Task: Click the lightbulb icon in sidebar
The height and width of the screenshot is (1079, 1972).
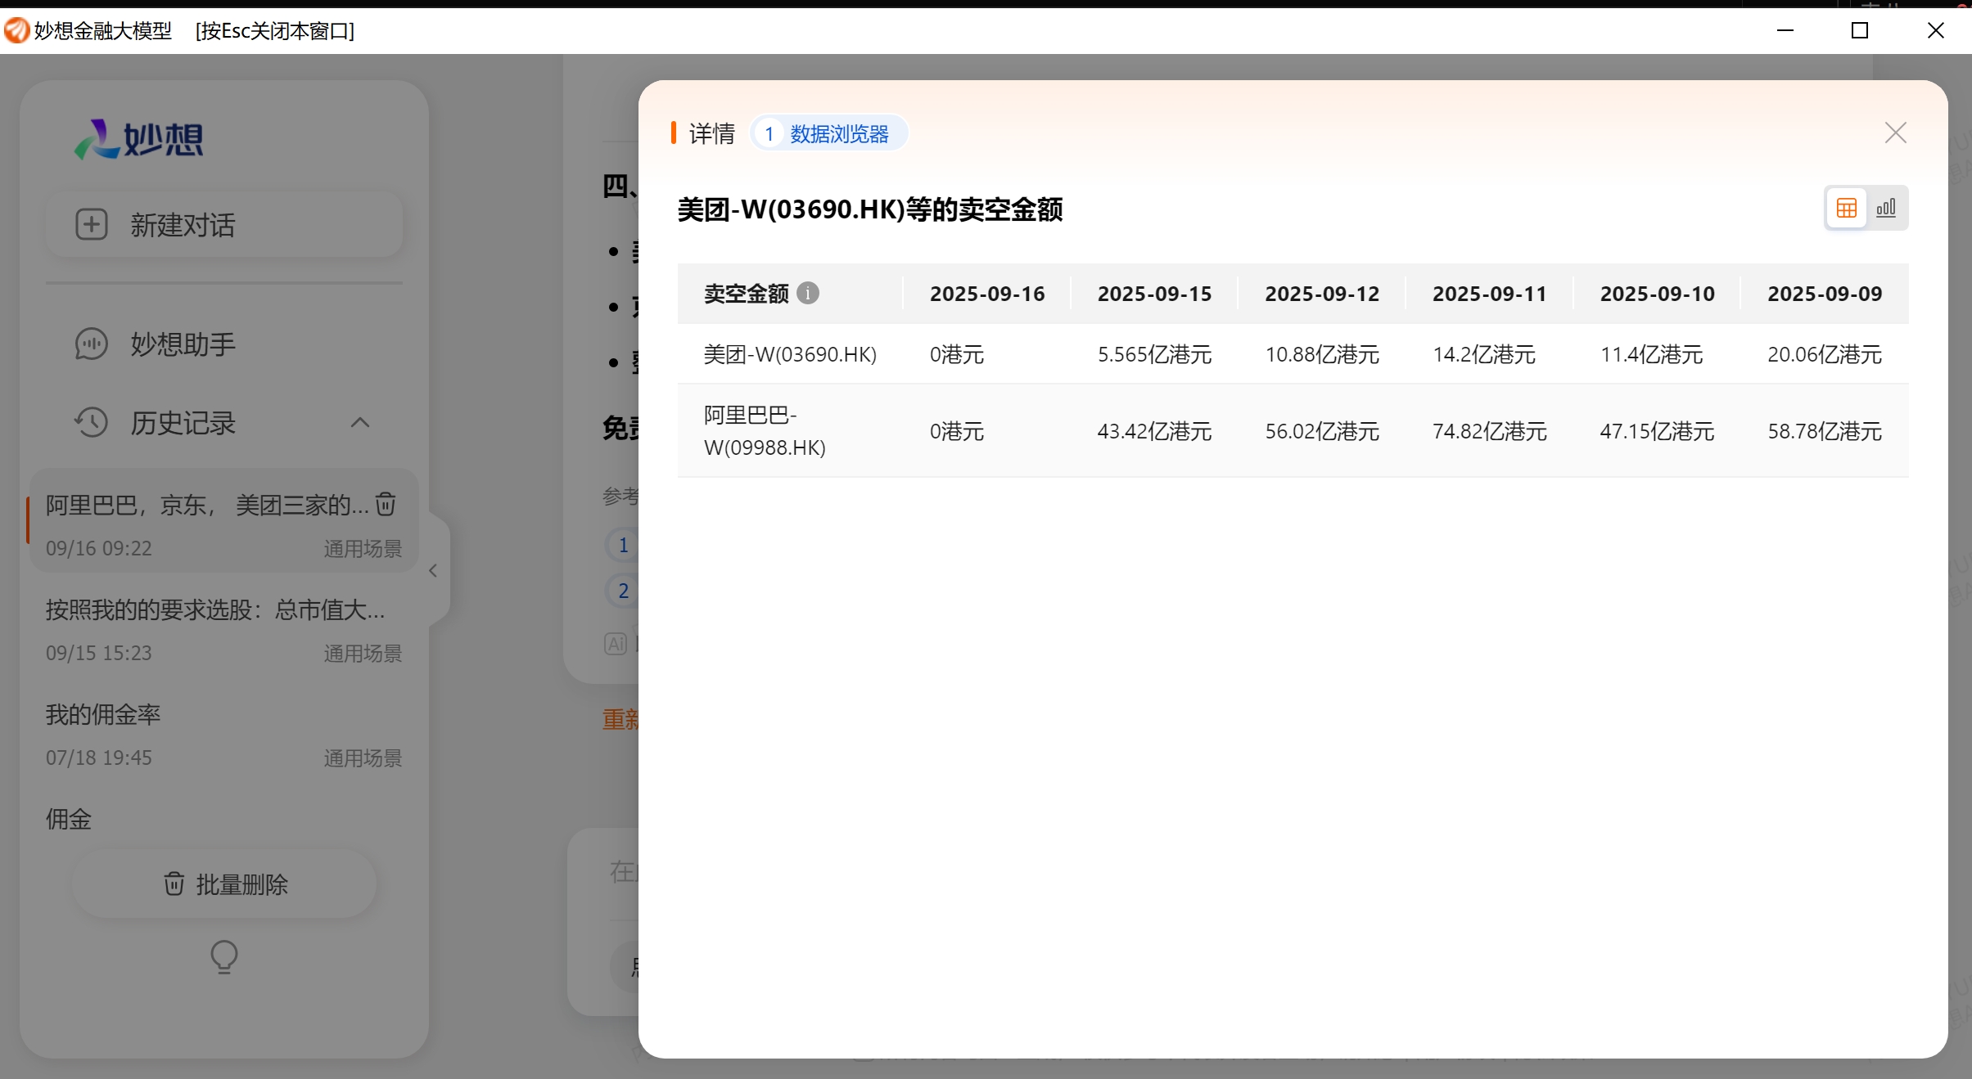Action: (x=224, y=957)
